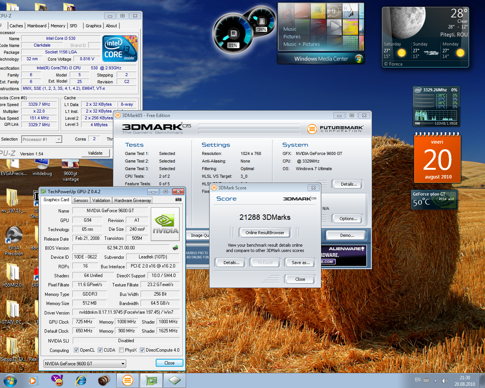Screen dimensions: 485x388
Task: Open the EVGA Precision desktop shortcut
Action: (14, 241)
